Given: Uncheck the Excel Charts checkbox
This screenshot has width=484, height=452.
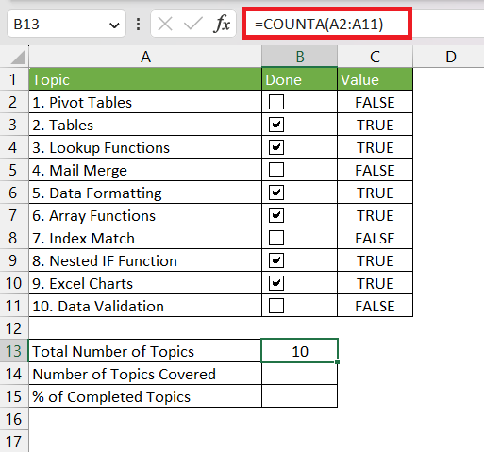Looking at the screenshot, I should coord(276,283).
